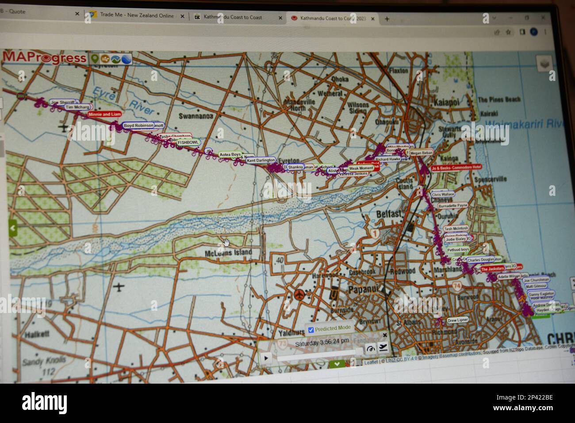The height and width of the screenshot is (423, 575).
Task: Click the airplane fly-to icon in replay panel
Action: pyautogui.click(x=383, y=348)
